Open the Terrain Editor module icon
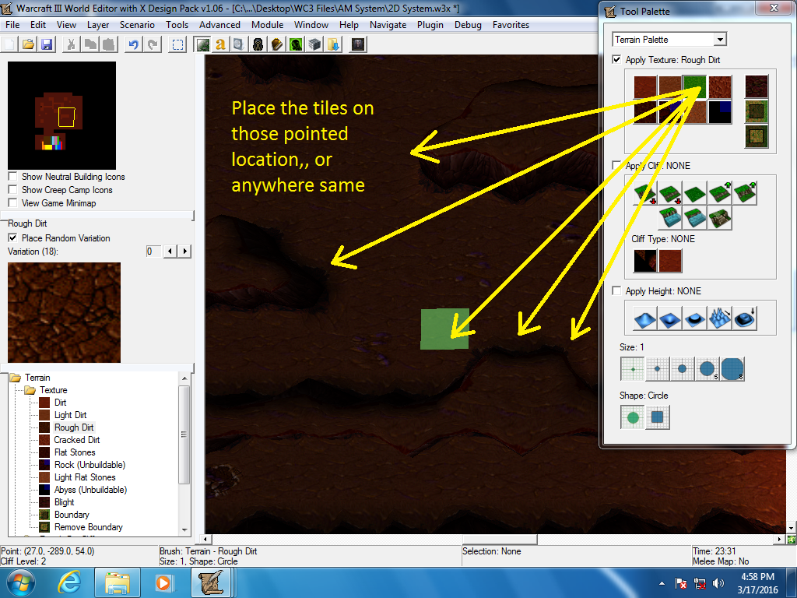This screenshot has width=797, height=598. (203, 44)
